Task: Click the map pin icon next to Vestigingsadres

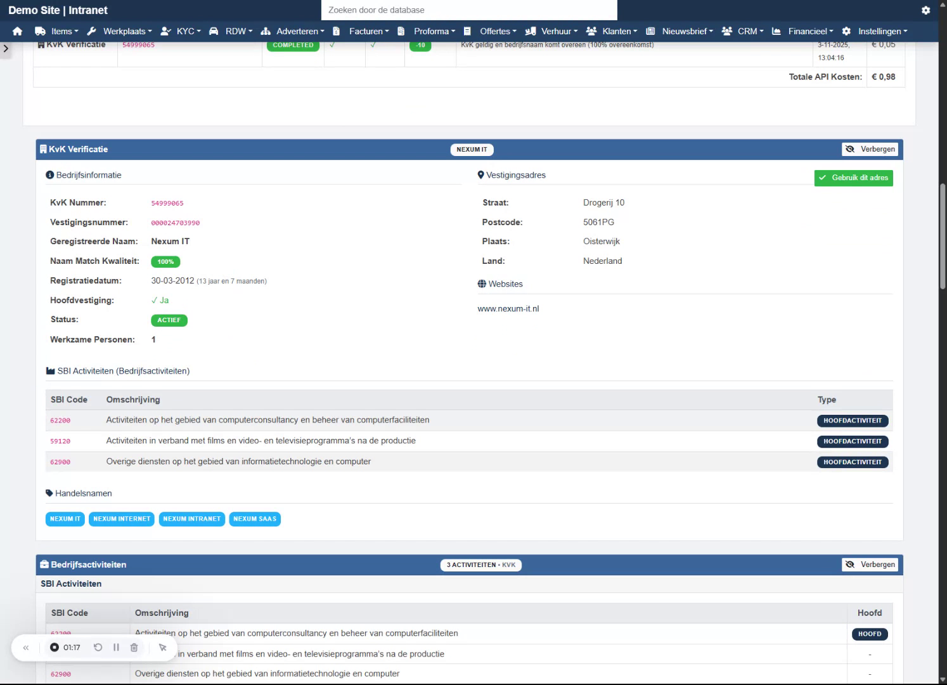Action: coord(481,175)
